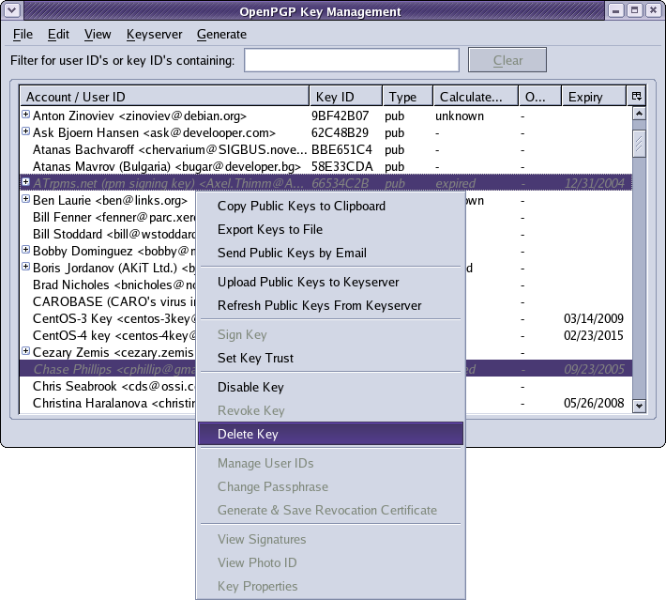Click key ID 9BF42B07

click(x=340, y=115)
